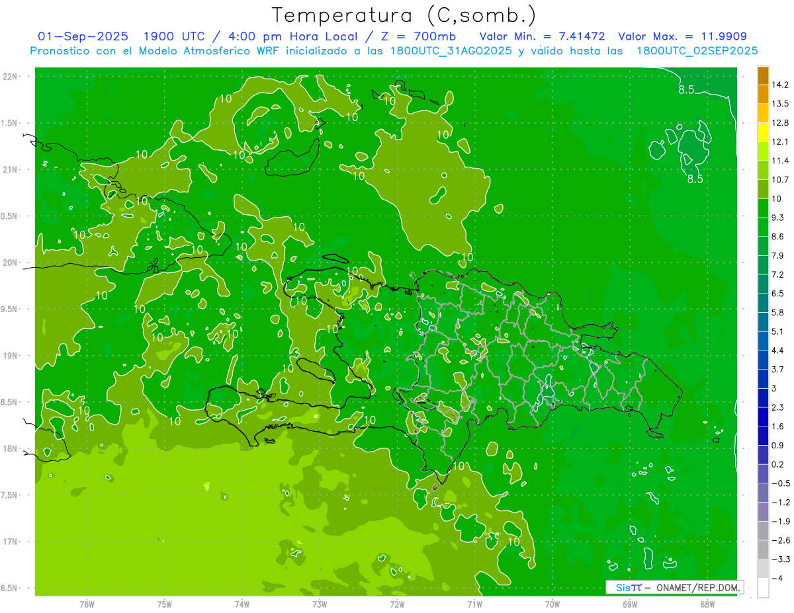
Task: Click the '0.9' colorbar value
Action: [778, 445]
